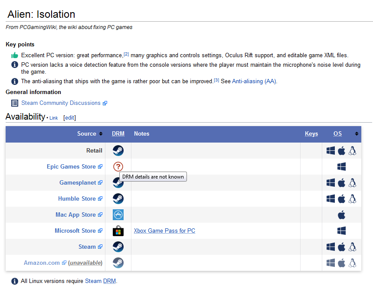This screenshot has width=373, height=286.
Task: Open the Steam store link
Action: click(90, 247)
